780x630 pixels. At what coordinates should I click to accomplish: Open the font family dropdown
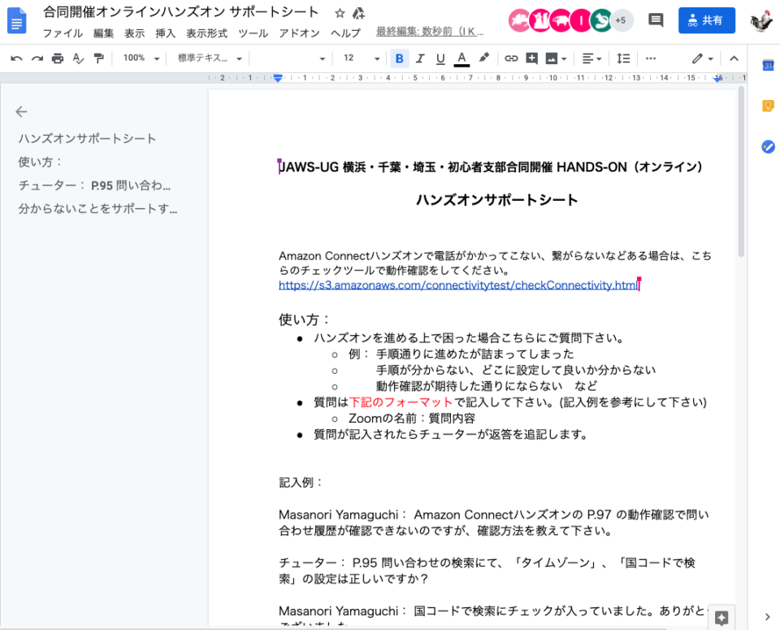click(x=290, y=59)
